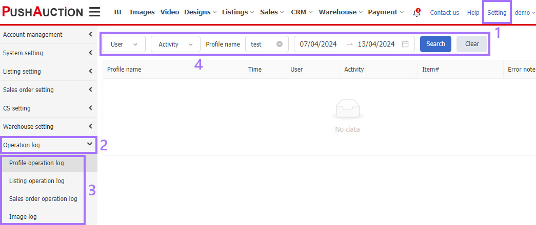Open the User dropdown filter
536x225 pixels.
[124, 44]
